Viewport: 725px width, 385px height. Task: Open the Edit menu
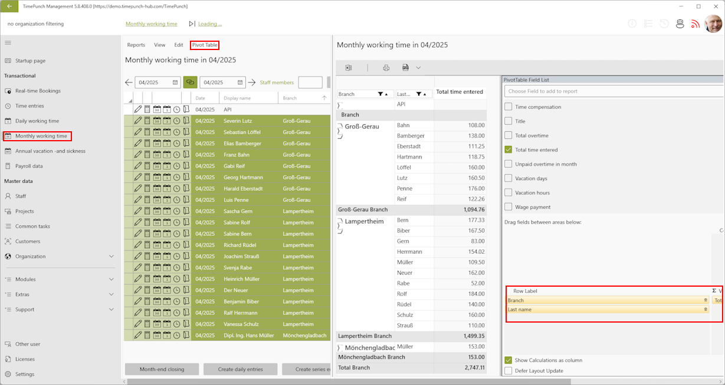[x=179, y=45]
